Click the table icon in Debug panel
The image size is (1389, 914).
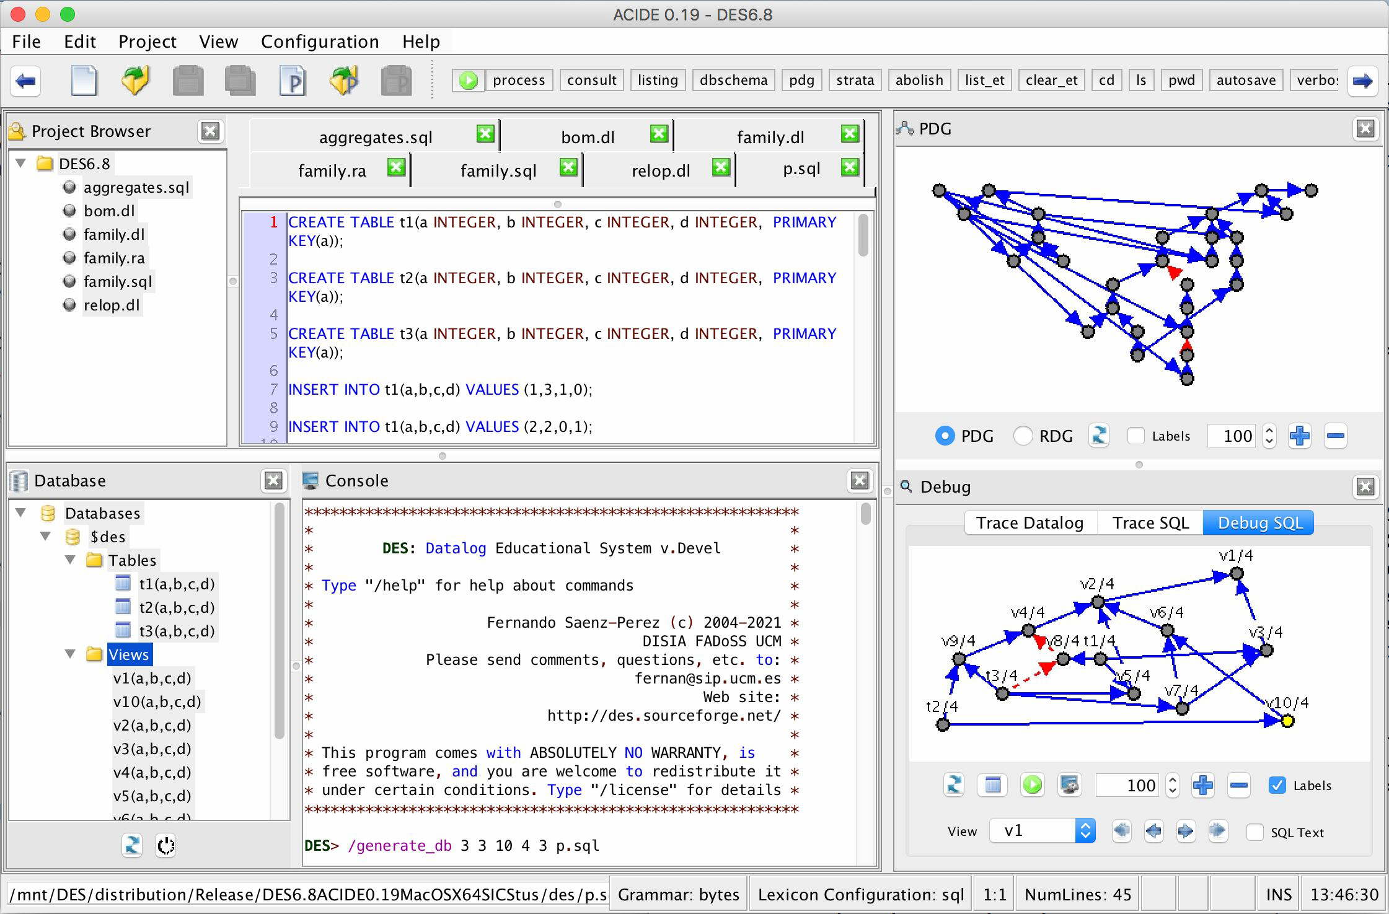coord(992,785)
